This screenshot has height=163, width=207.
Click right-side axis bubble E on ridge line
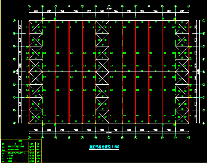click(x=204, y=72)
